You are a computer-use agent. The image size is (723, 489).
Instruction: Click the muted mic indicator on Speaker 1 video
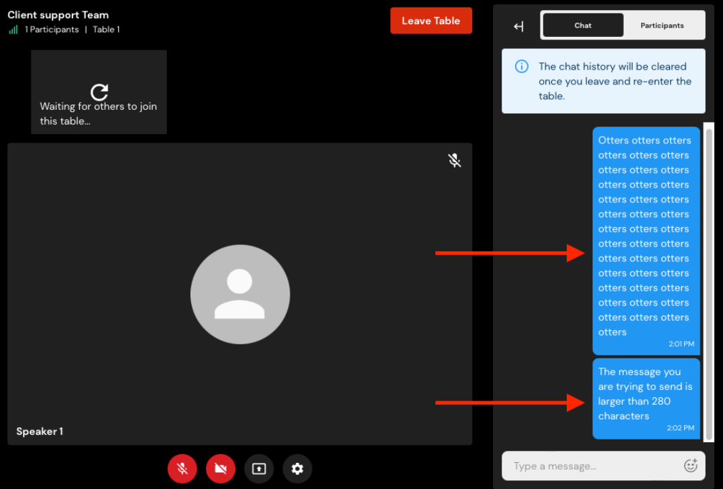(455, 160)
